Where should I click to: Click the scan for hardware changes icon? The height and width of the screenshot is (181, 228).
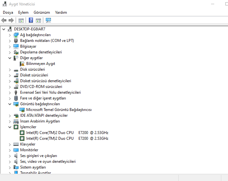(48, 20)
